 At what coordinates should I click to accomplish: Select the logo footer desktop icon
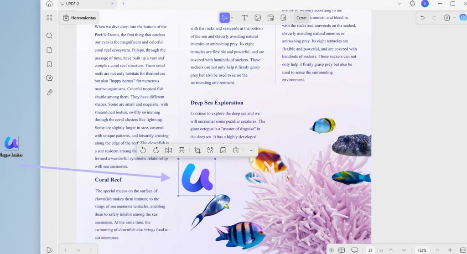(x=11, y=146)
